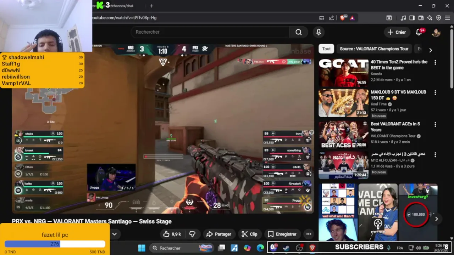Screen dimensions: 454x255
Task: Create a Clip of the video
Action: coord(249,234)
